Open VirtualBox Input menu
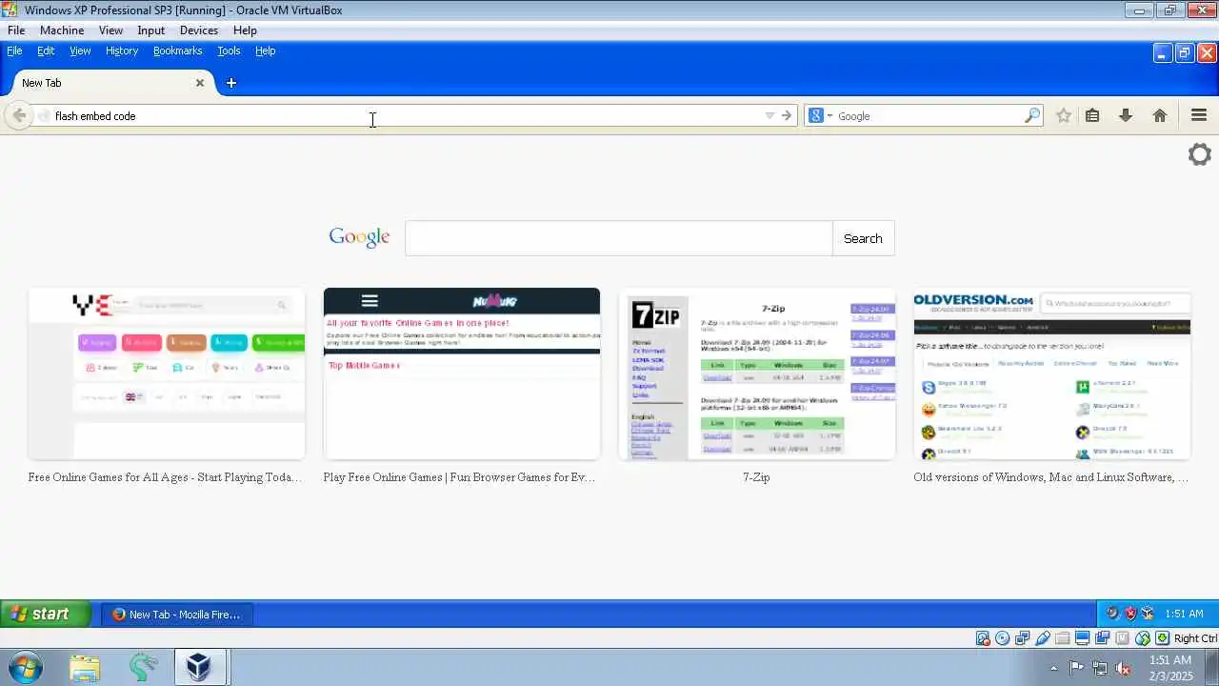Image resolution: width=1219 pixels, height=686 pixels. pyautogui.click(x=151, y=30)
